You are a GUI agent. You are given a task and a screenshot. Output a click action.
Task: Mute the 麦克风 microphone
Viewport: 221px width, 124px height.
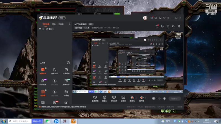tap(132, 98)
